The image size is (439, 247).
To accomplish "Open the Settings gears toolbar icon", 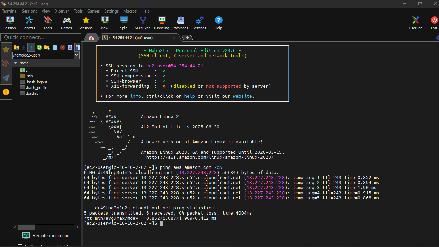I will click(x=200, y=23).
